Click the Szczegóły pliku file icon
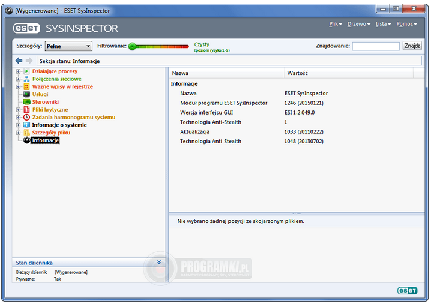Screen dimensions: 431x304 pyautogui.click(x=26, y=133)
